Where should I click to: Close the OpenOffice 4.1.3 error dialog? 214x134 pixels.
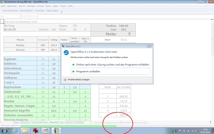pyautogui.click(x=149, y=46)
